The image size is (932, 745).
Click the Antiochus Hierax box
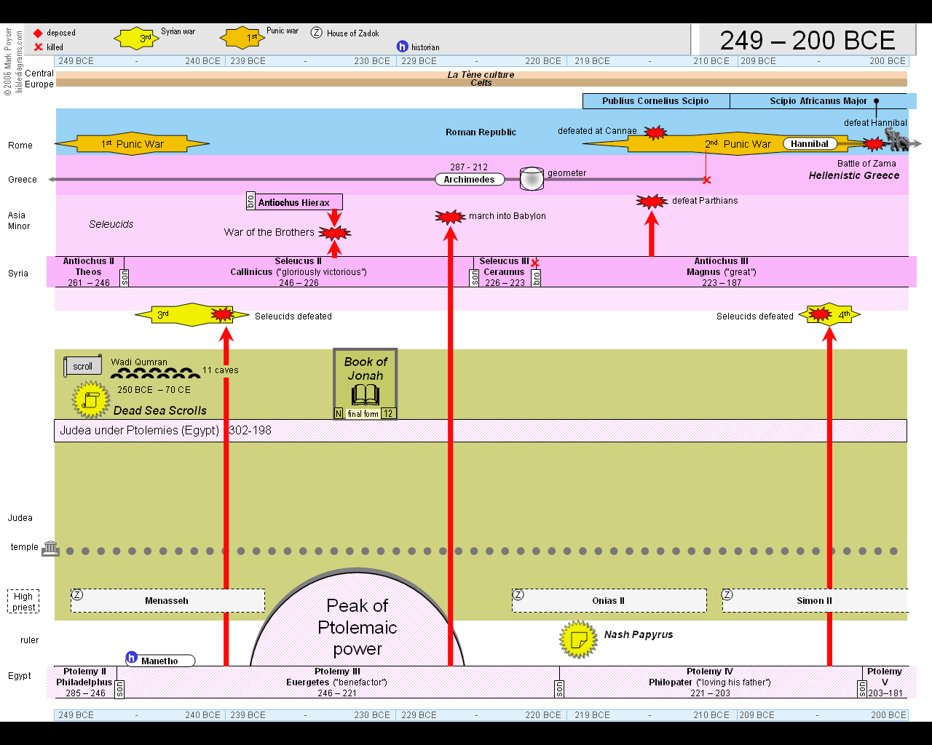point(294,202)
